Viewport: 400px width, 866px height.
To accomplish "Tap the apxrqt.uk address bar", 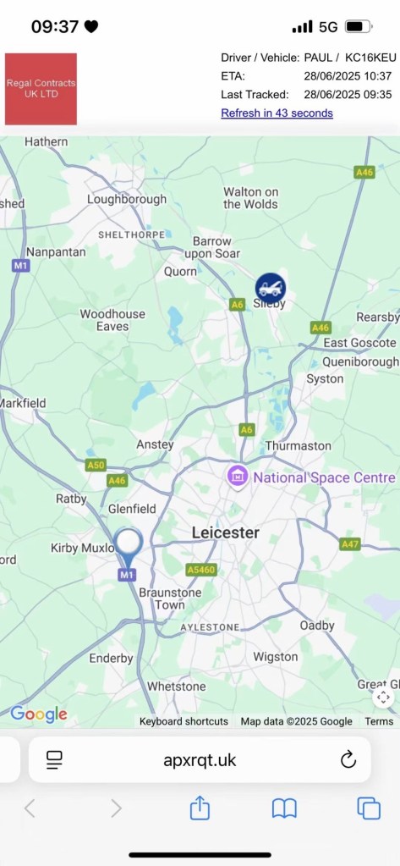I will (x=200, y=760).
